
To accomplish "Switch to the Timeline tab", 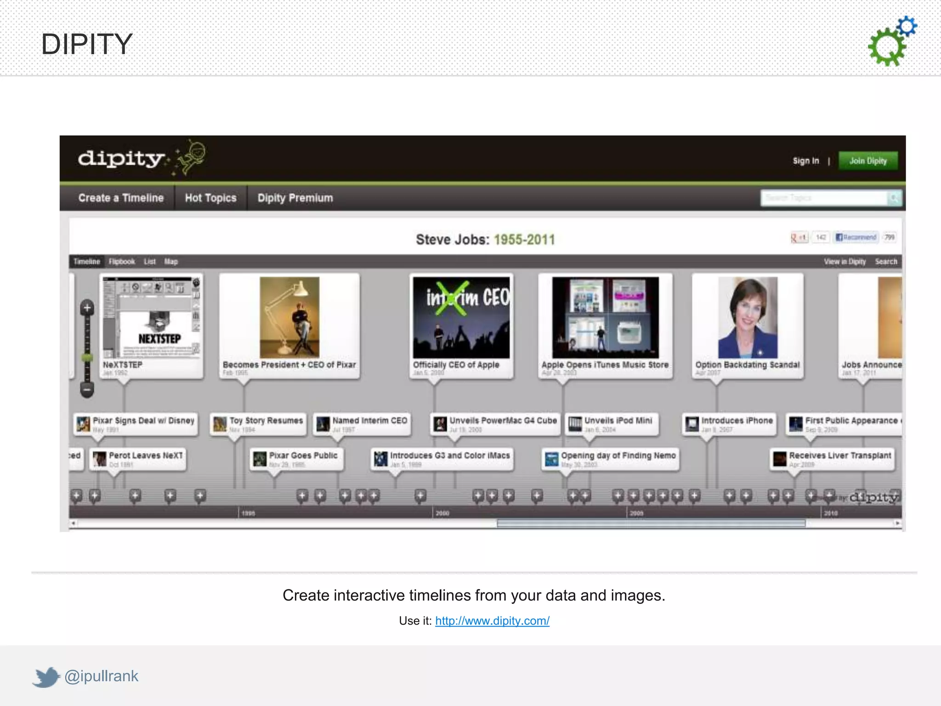I will [87, 262].
